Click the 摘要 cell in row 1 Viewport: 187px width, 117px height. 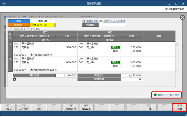tap(159, 49)
